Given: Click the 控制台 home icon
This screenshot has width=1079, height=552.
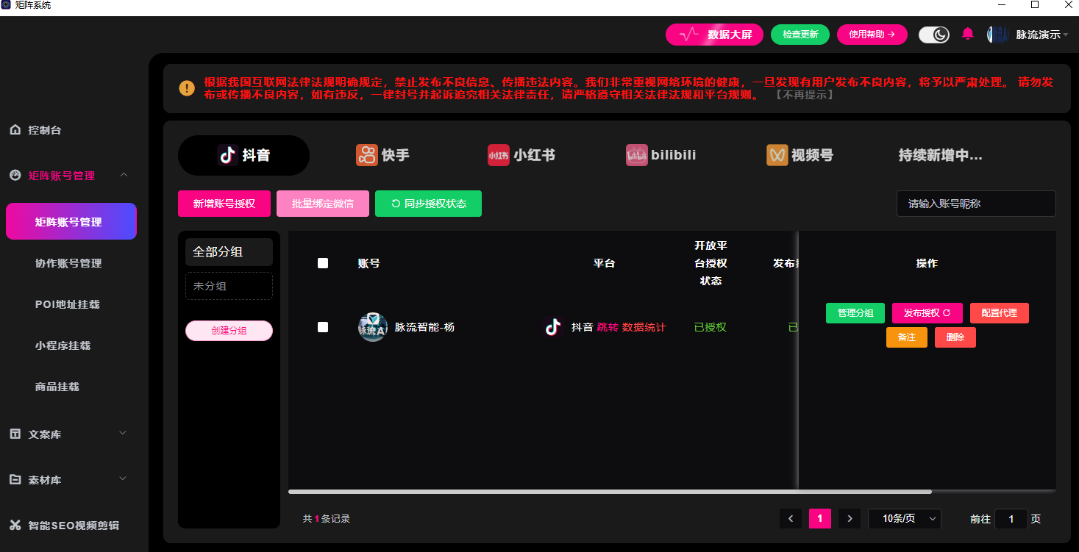Looking at the screenshot, I should [15, 130].
